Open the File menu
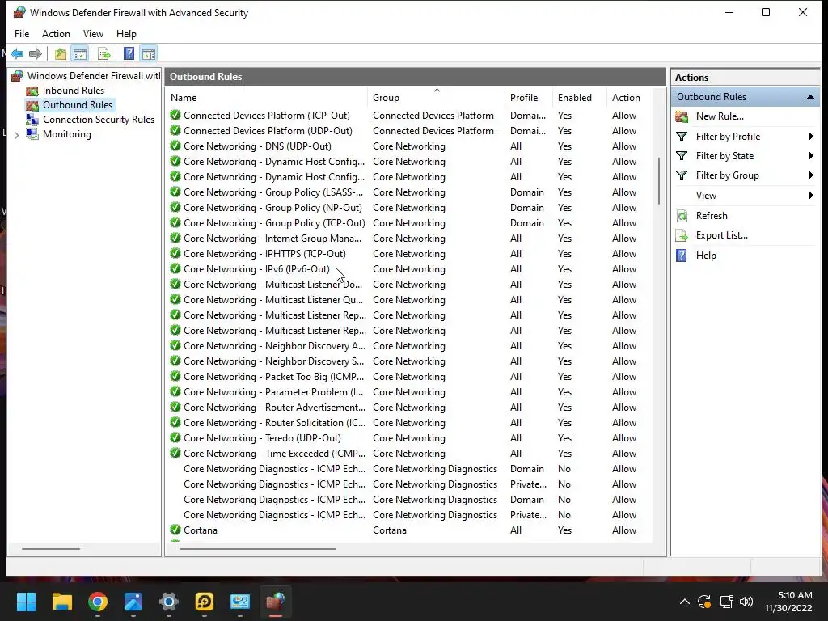This screenshot has width=828, height=621. click(x=22, y=34)
